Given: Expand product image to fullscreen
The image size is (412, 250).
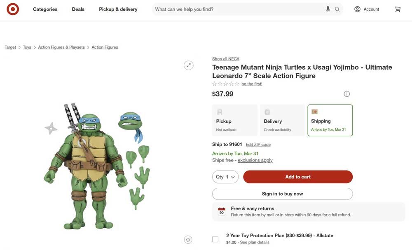Looking at the screenshot, I should click(188, 65).
